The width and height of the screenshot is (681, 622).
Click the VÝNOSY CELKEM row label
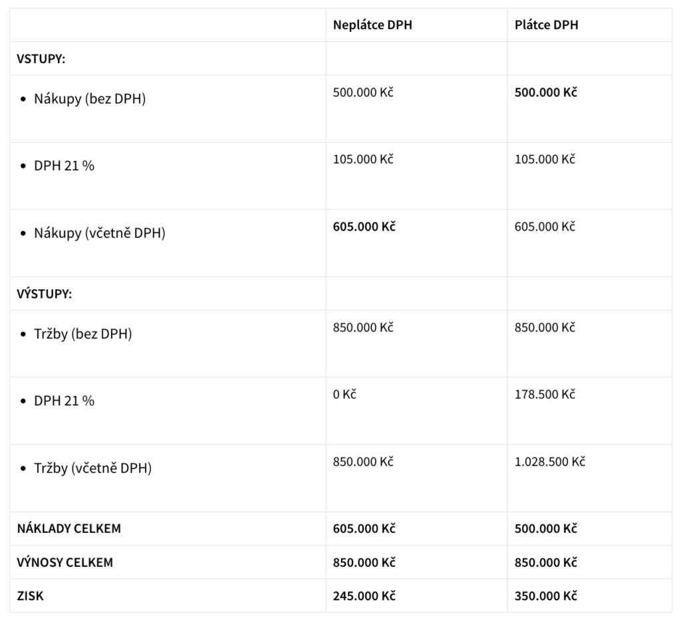[x=65, y=562]
